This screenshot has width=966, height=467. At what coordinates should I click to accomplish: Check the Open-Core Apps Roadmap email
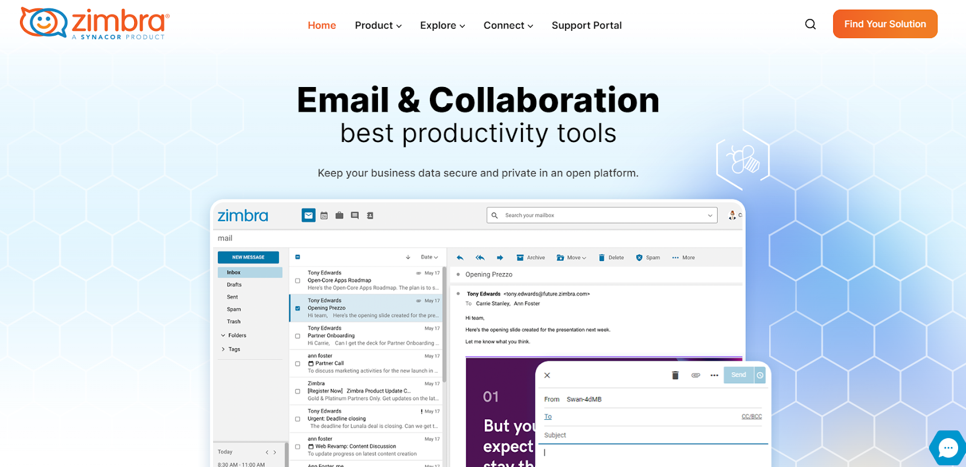[x=298, y=281]
